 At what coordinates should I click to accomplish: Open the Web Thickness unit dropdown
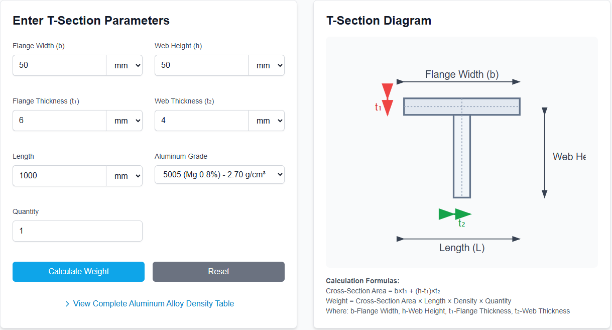click(267, 121)
